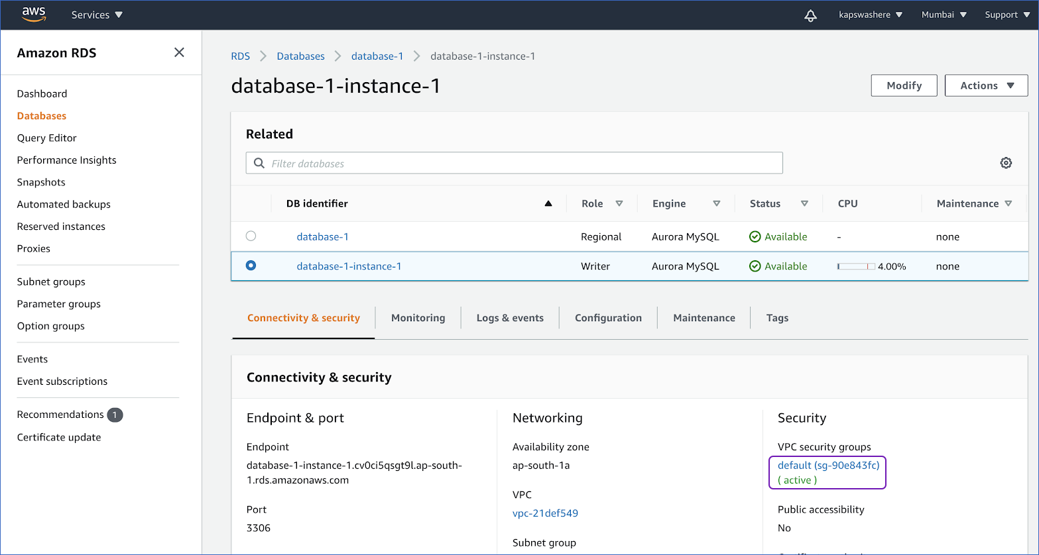Expand the Support dropdown menu
Viewport: 1039px width, 555px height.
pyautogui.click(x=1007, y=15)
